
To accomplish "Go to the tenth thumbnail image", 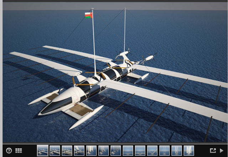I will [x=152, y=151].
